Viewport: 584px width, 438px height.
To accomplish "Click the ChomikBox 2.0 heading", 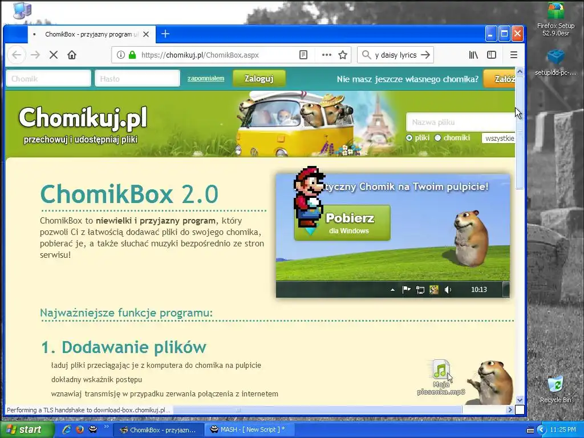I will tap(129, 194).
